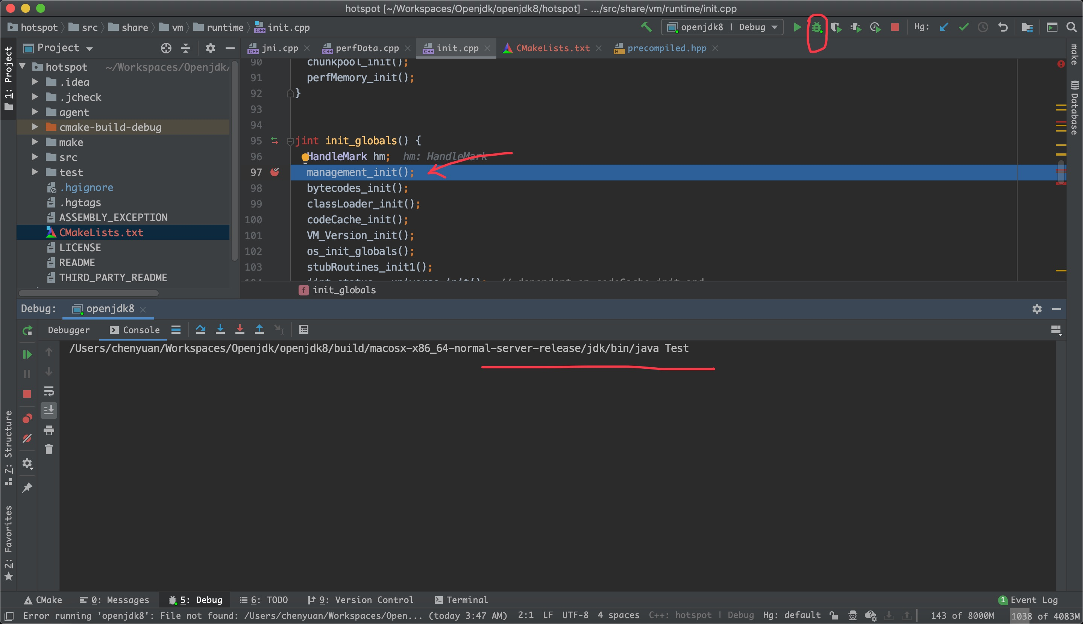
Task: Open openjdk8 | Debug configuration dropdown
Action: 722,27
